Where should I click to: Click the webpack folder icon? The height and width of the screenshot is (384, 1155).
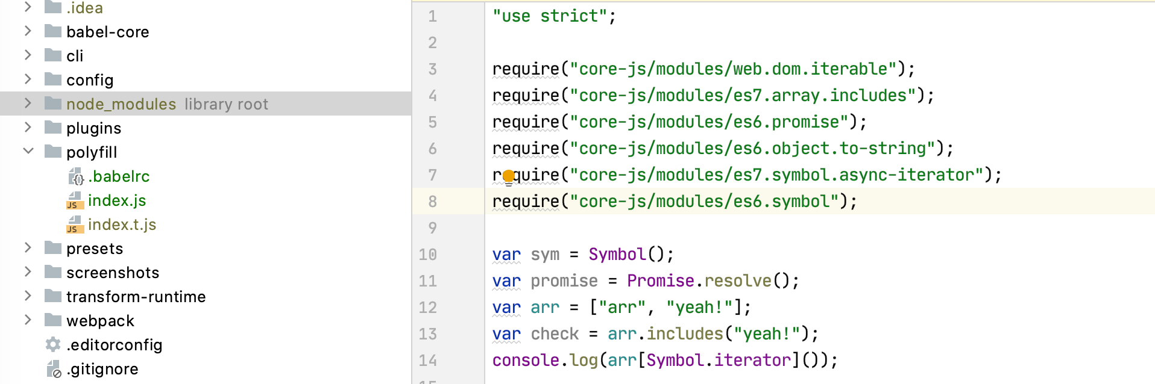(53, 320)
